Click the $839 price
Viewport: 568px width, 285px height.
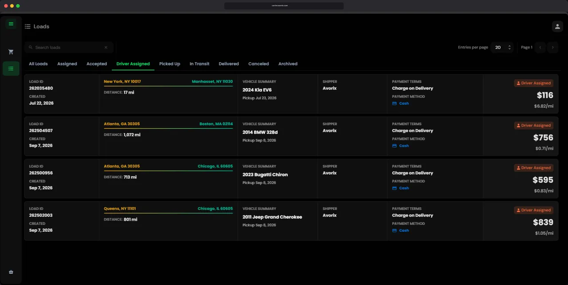pos(543,222)
